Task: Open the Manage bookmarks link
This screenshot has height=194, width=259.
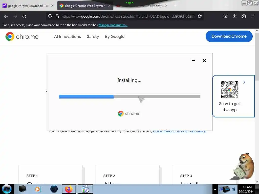Action: (x=113, y=25)
